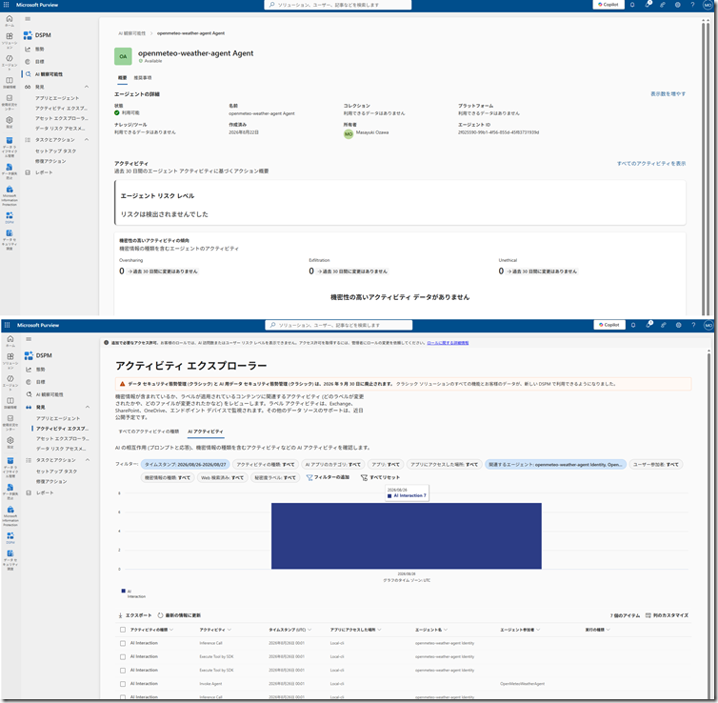The image size is (718, 703).
Task: Open MO account avatar in bottom window
Action: point(708,325)
